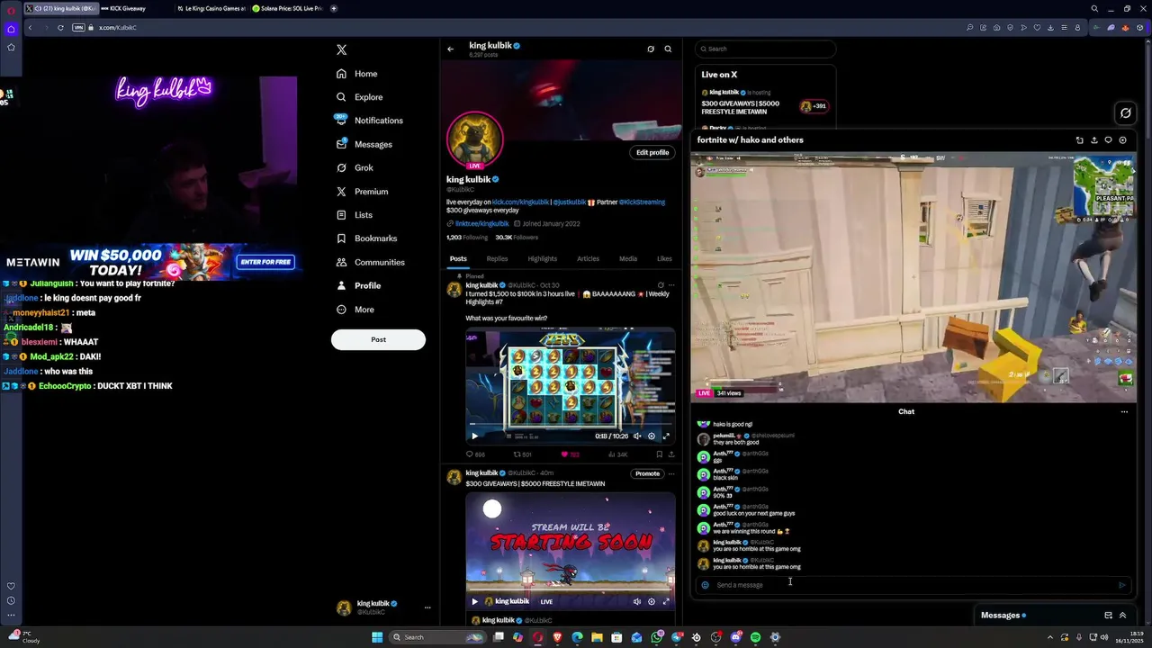Open the +391 listeners badge
The width and height of the screenshot is (1152, 648).
pos(814,106)
